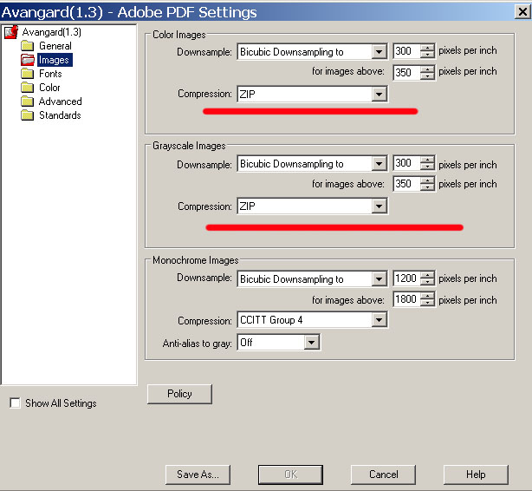
Task: Click the Cancel button
Action: 383,475
